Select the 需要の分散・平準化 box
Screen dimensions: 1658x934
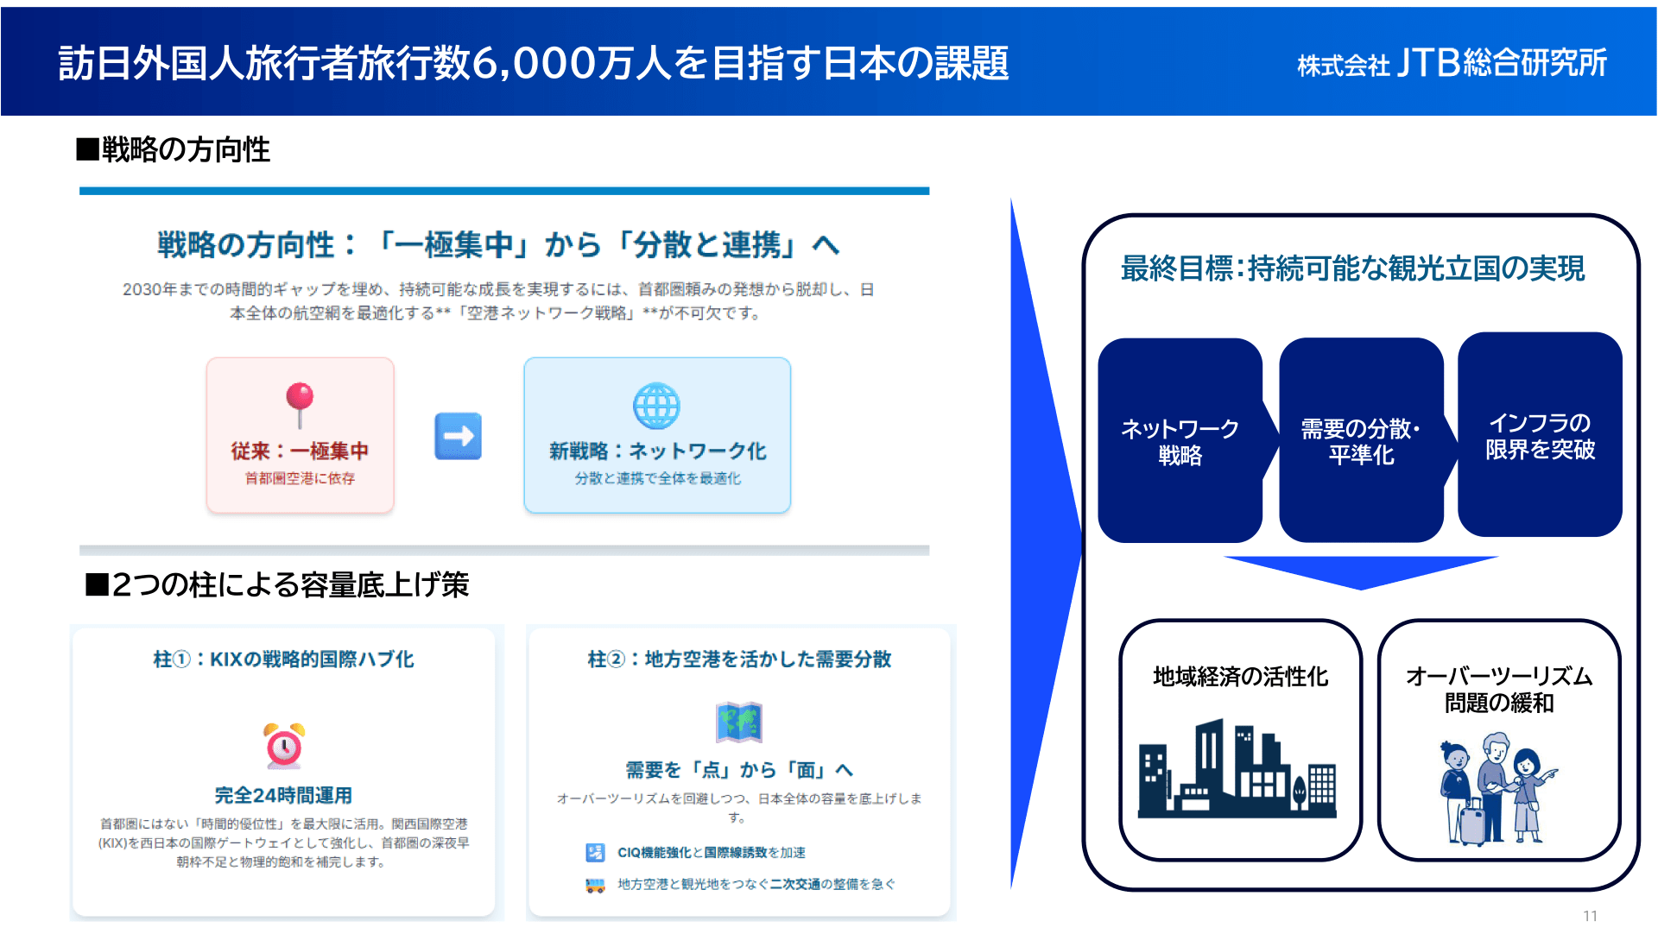(x=1360, y=441)
